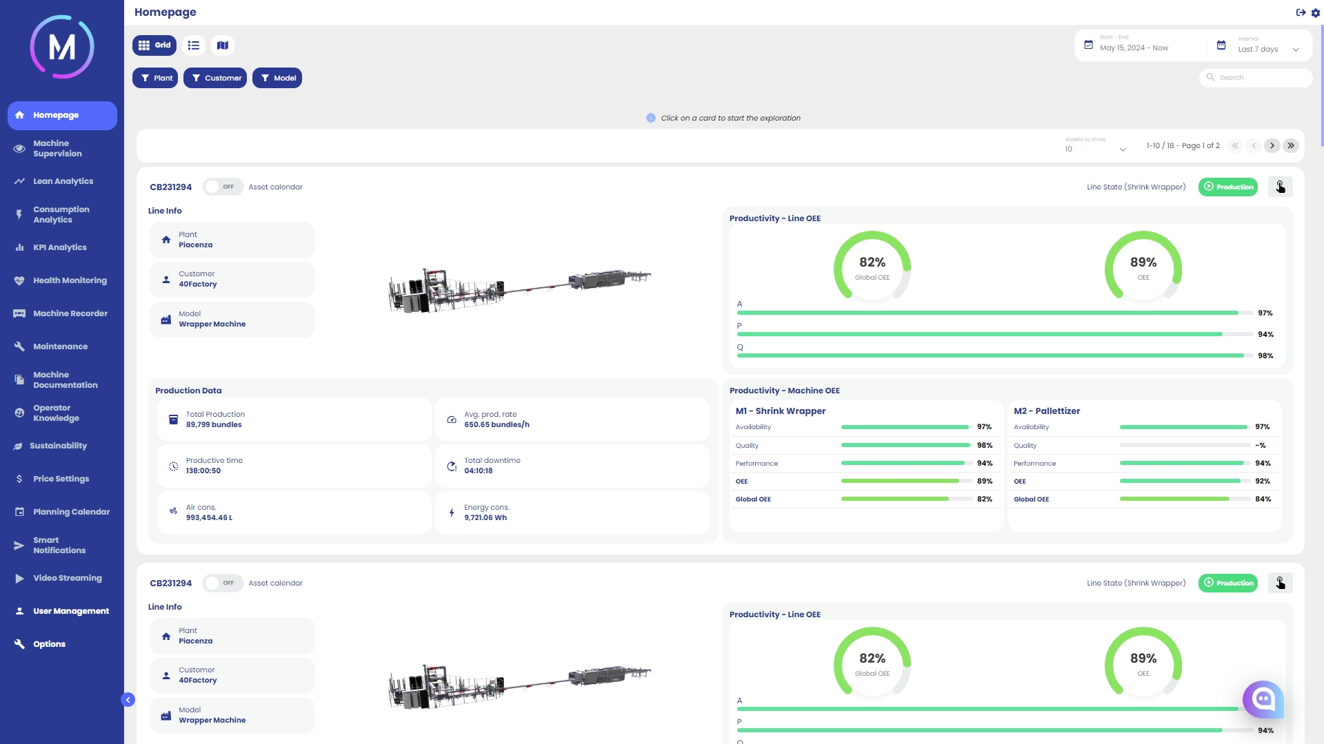Select the Grid view toggle
This screenshot has width=1324, height=744.
pyautogui.click(x=154, y=45)
